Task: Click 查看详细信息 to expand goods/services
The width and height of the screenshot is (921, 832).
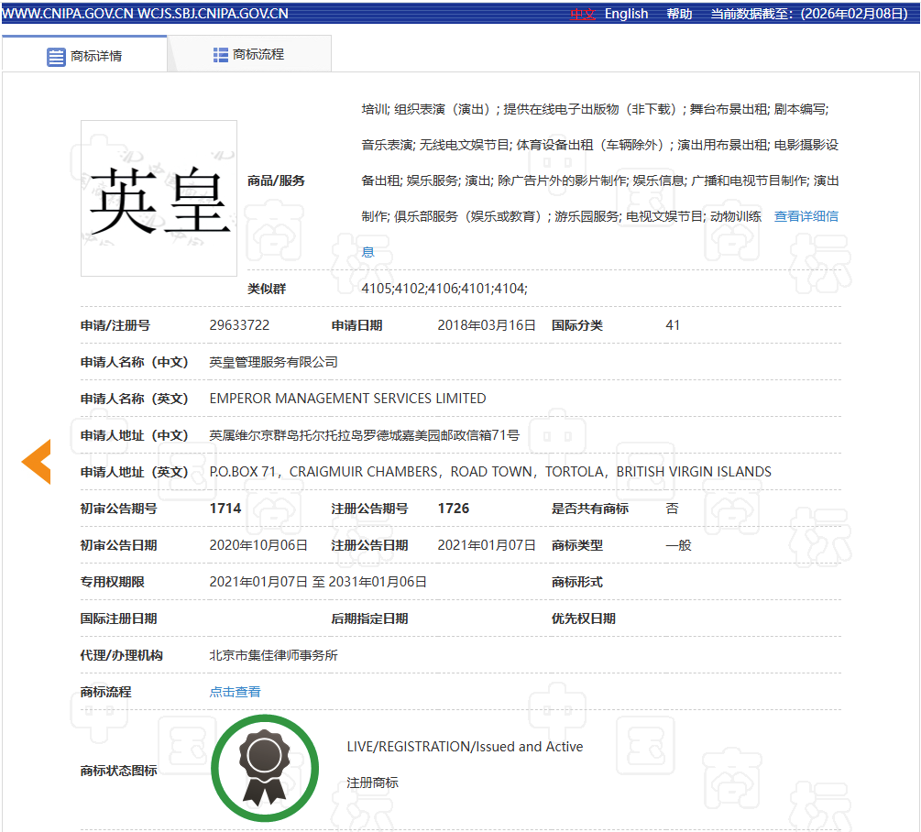Action: click(x=806, y=216)
